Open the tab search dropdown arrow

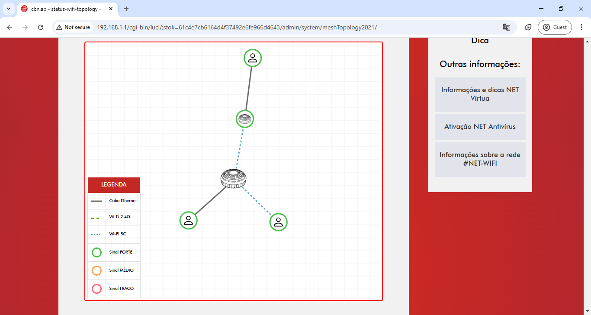click(9, 9)
